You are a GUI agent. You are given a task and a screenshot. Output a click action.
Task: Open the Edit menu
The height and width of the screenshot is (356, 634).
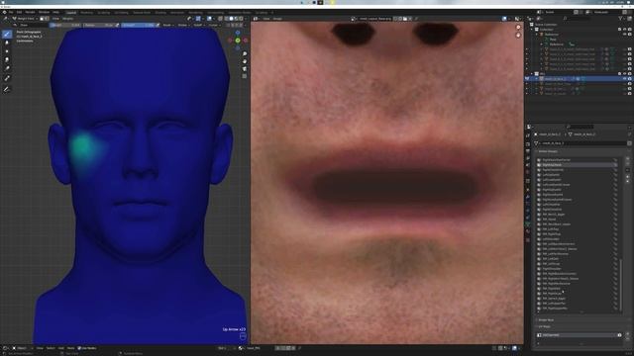coord(19,12)
